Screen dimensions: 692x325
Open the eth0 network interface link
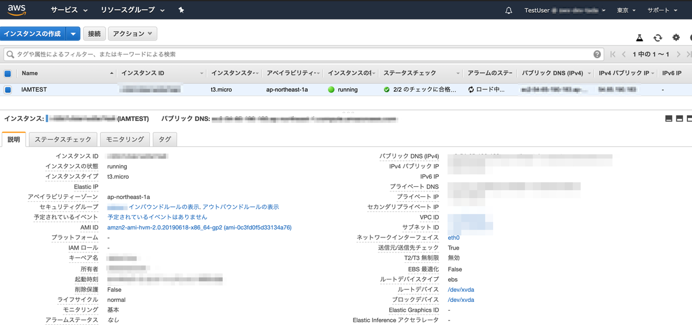point(454,237)
